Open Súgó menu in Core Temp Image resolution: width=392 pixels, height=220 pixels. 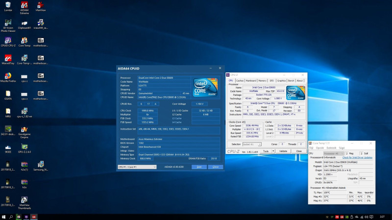(342, 148)
